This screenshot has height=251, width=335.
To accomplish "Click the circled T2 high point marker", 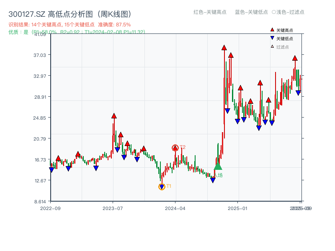I will click(x=175, y=147).
